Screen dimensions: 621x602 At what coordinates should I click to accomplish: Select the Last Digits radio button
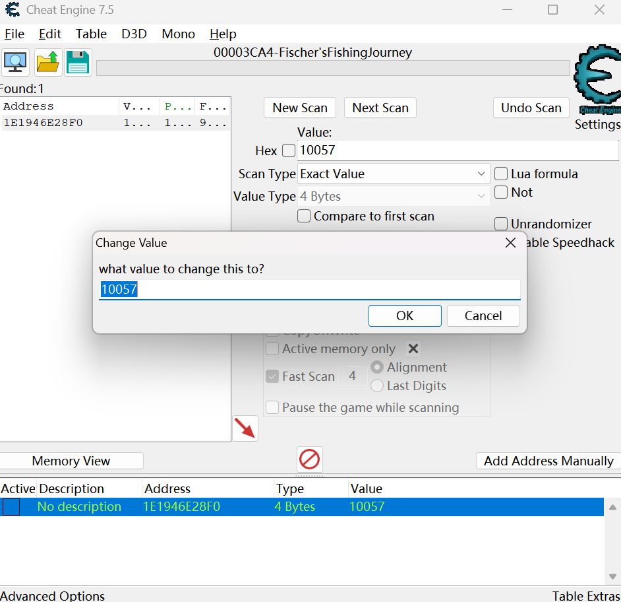(377, 385)
